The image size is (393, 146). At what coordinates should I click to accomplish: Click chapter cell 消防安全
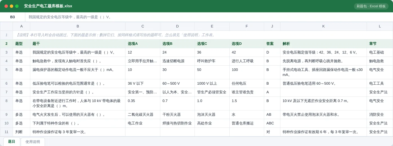[380, 115]
